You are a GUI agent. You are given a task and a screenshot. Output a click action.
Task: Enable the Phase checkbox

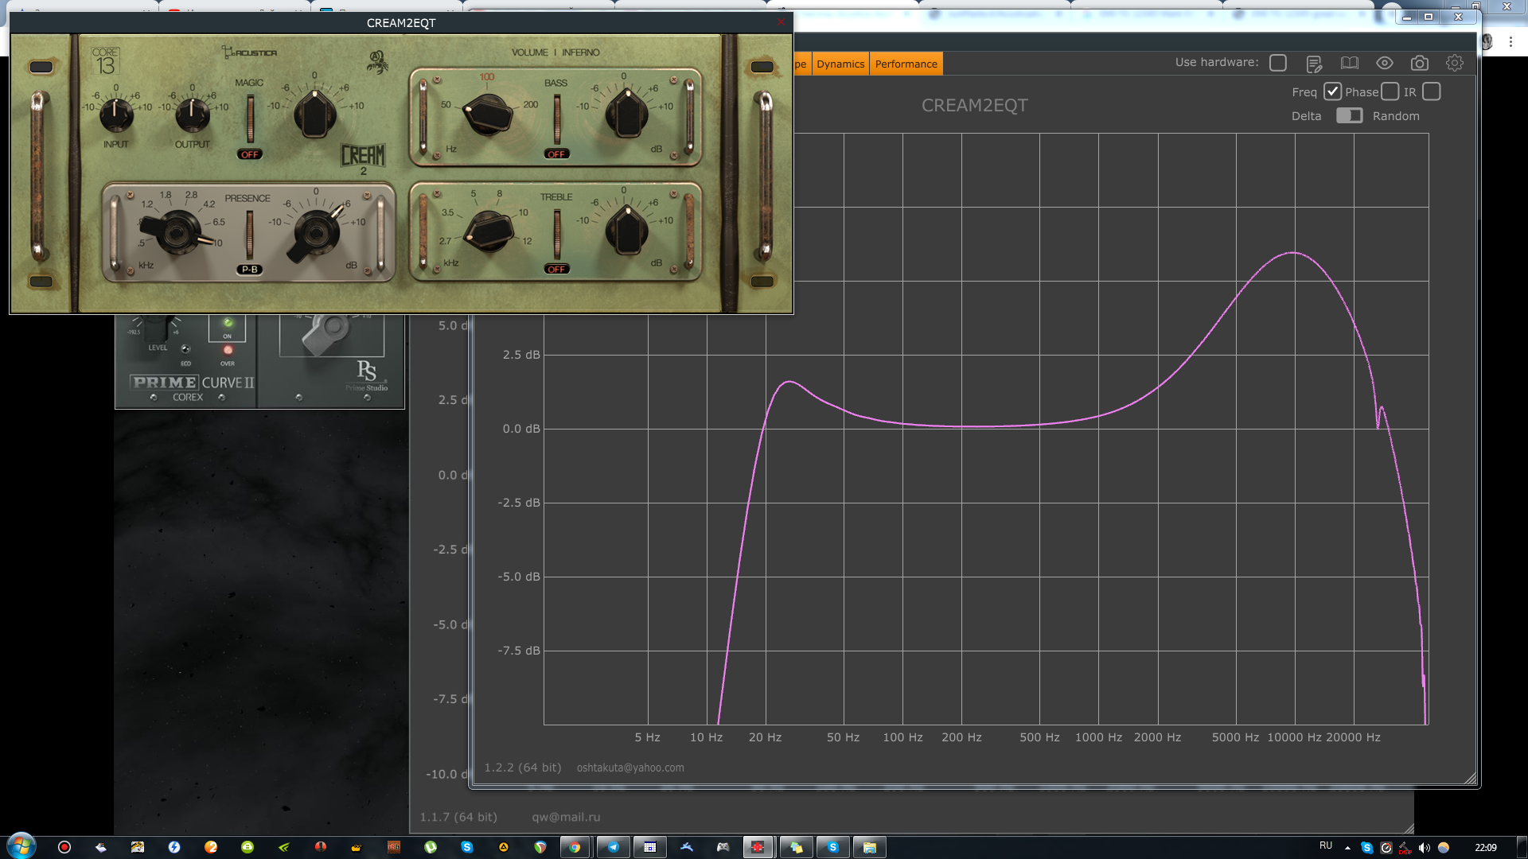(x=1390, y=91)
